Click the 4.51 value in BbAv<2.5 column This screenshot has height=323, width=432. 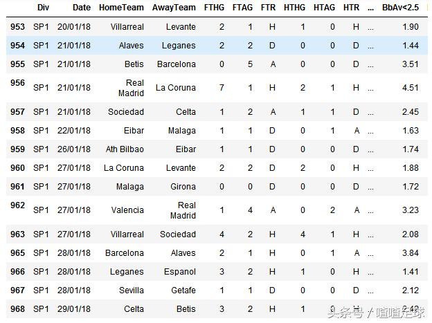click(x=410, y=88)
